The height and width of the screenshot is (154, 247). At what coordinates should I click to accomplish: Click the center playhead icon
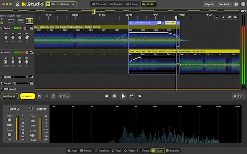pos(115,96)
